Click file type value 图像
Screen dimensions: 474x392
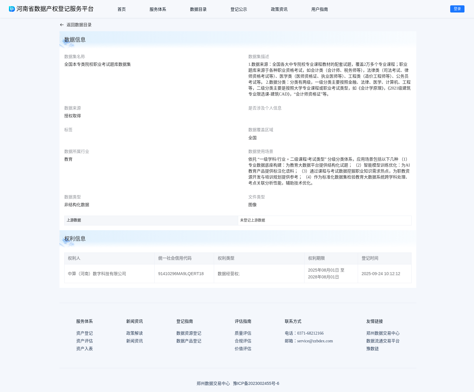[252, 205]
